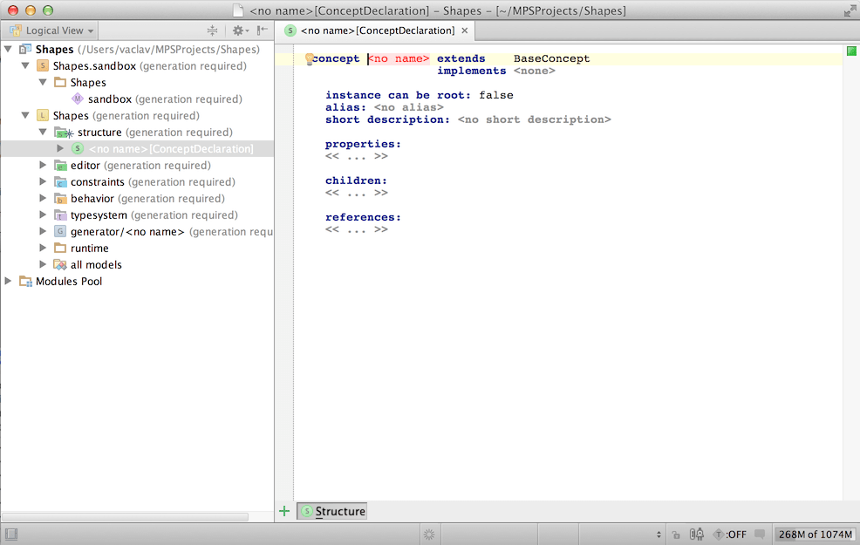Click the inspector figure icon in status bar
Image resolution: width=860 pixels, height=545 pixels.
(x=697, y=534)
